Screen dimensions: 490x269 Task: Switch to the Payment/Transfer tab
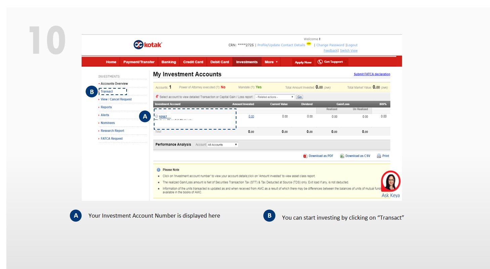[139, 62]
